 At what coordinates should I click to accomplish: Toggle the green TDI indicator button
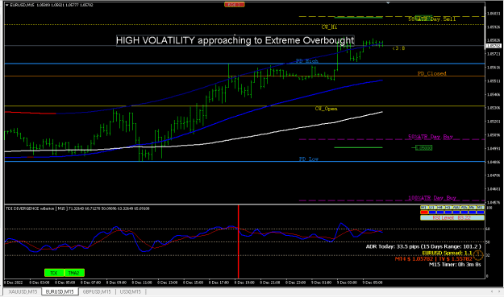coord(54,273)
